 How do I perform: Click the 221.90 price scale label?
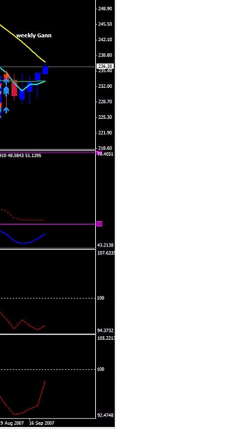(x=105, y=132)
